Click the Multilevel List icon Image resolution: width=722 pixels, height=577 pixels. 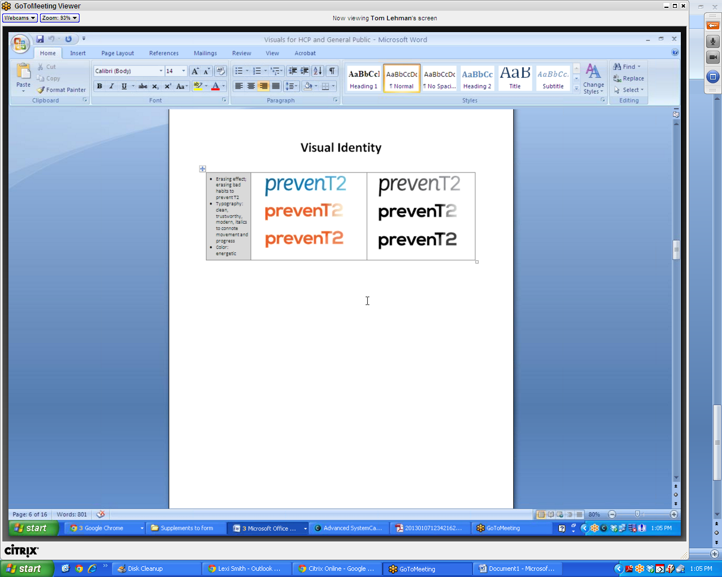277,71
